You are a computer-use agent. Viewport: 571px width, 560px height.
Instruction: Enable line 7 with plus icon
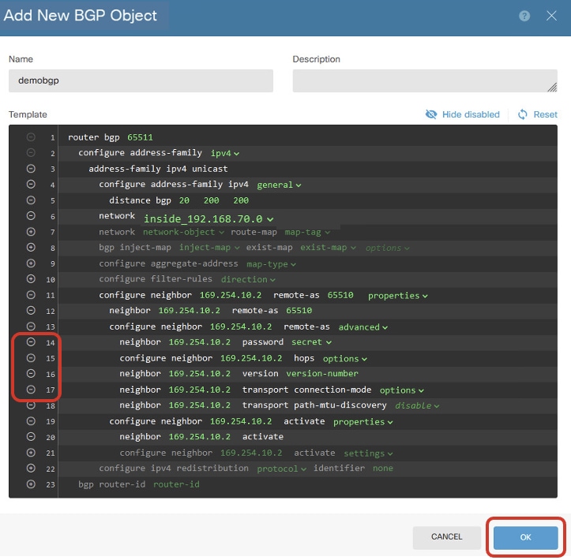31,232
